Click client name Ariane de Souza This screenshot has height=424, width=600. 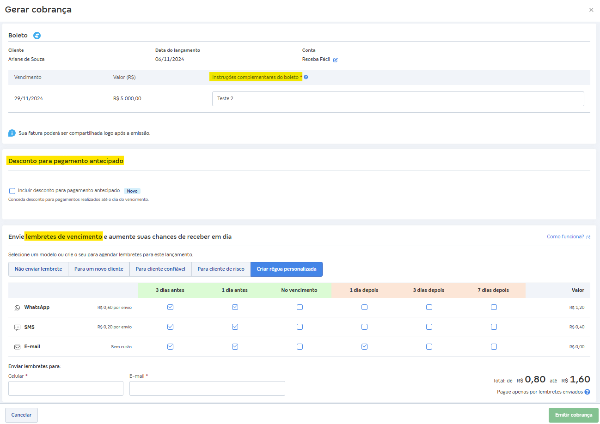(26, 59)
